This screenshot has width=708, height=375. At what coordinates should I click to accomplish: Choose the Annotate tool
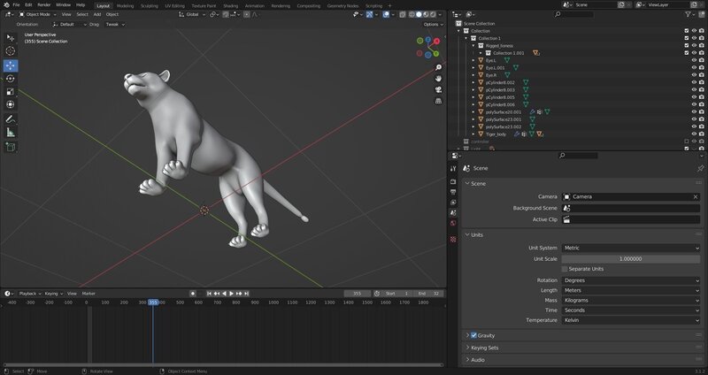click(x=11, y=119)
